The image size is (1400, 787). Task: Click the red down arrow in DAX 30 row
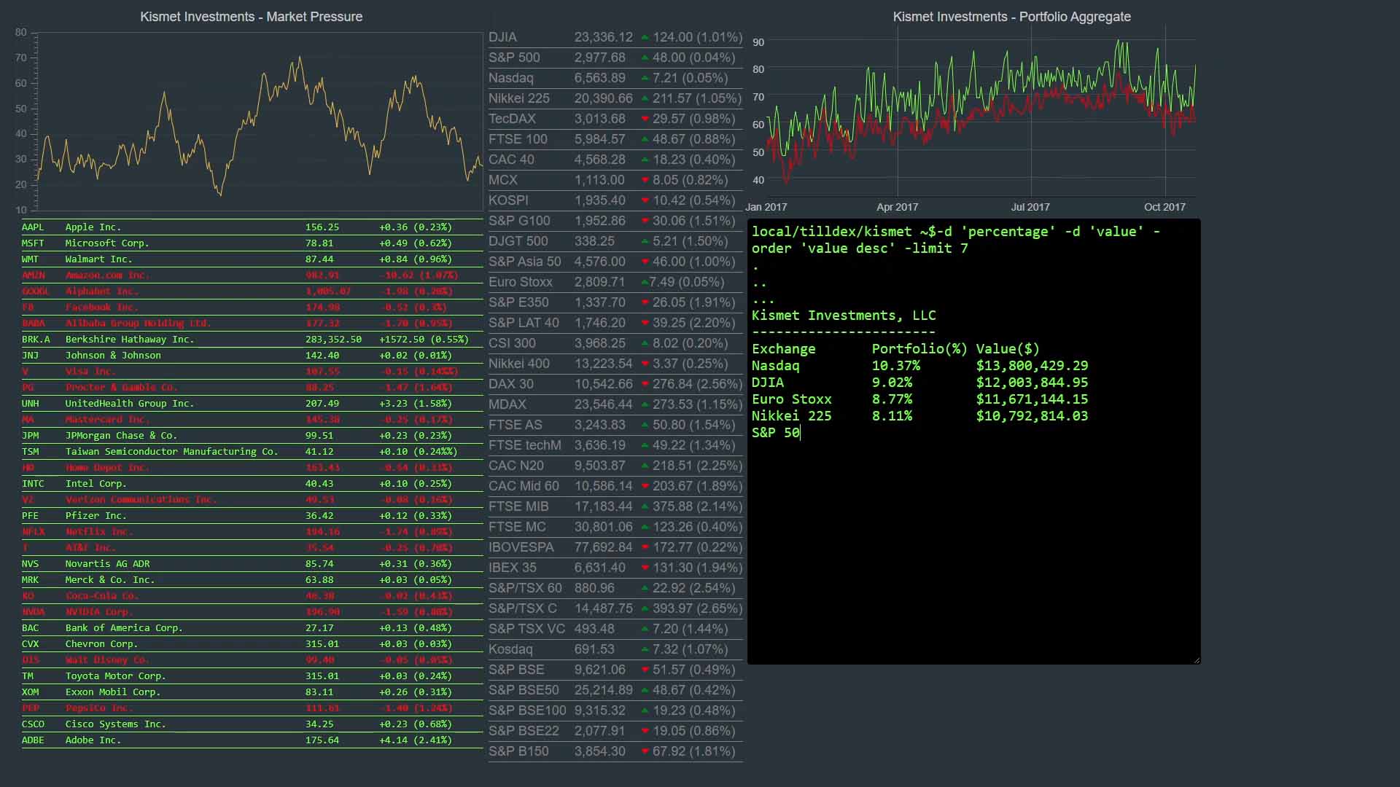coord(645,384)
